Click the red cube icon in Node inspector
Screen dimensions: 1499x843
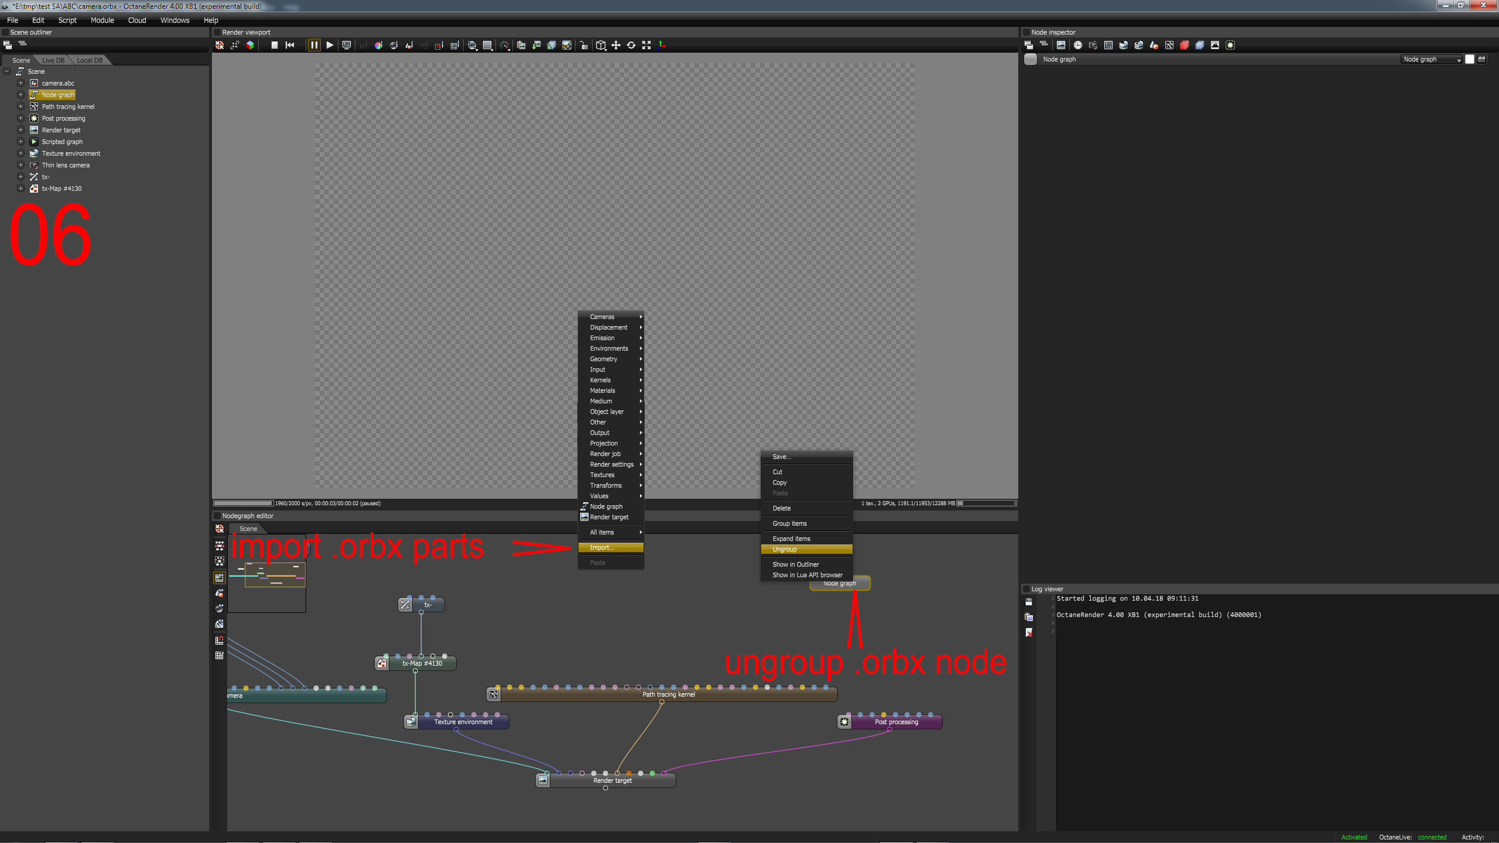click(x=1184, y=45)
